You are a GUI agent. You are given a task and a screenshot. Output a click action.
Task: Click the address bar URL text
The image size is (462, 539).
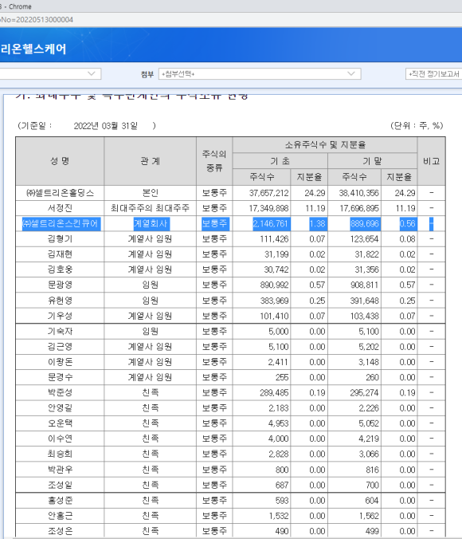click(37, 20)
